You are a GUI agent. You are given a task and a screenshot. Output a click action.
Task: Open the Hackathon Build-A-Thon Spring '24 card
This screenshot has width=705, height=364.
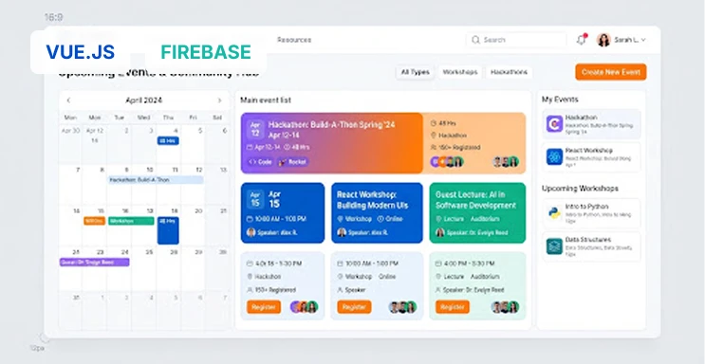(332, 143)
